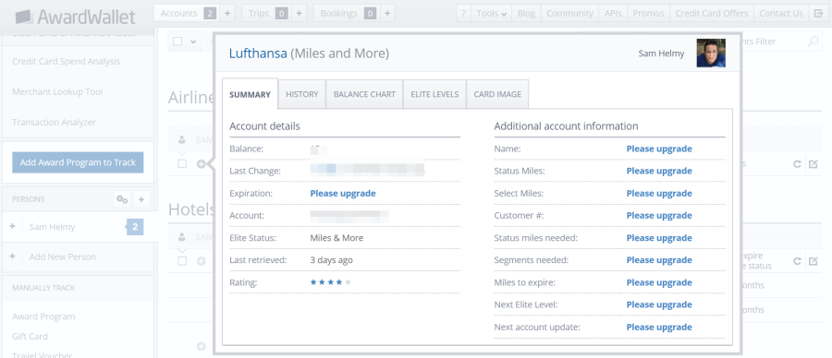This screenshot has height=358, width=832.
Task: Click Add New Person
Action: (63, 257)
